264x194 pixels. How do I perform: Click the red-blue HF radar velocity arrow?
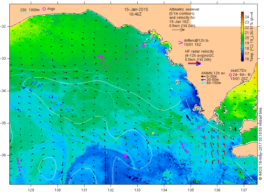click(x=194, y=63)
